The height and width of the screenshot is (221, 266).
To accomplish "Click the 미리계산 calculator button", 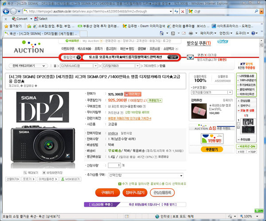I will click(x=133, y=94).
